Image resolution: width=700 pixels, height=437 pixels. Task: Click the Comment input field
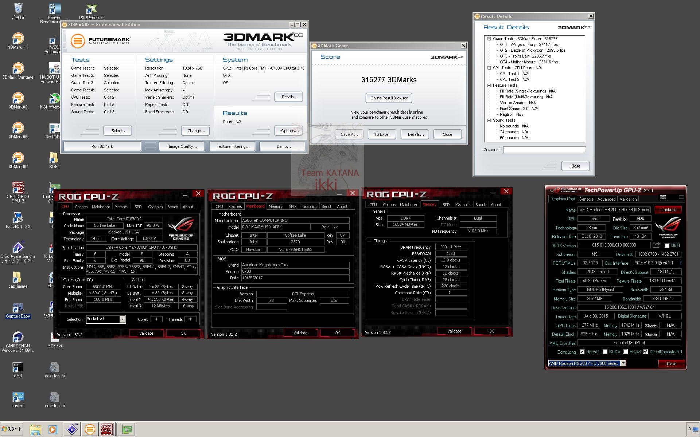click(x=544, y=150)
